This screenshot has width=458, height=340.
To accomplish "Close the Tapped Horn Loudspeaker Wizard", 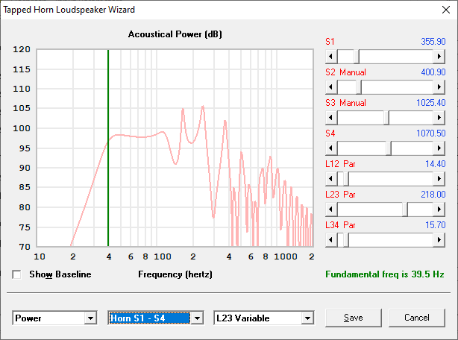I will pos(446,10).
